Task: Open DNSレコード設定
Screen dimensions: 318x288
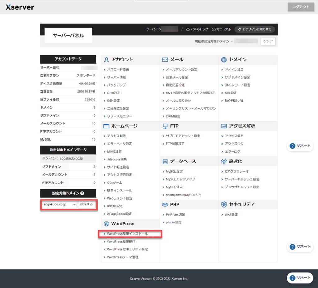Action: (237, 85)
